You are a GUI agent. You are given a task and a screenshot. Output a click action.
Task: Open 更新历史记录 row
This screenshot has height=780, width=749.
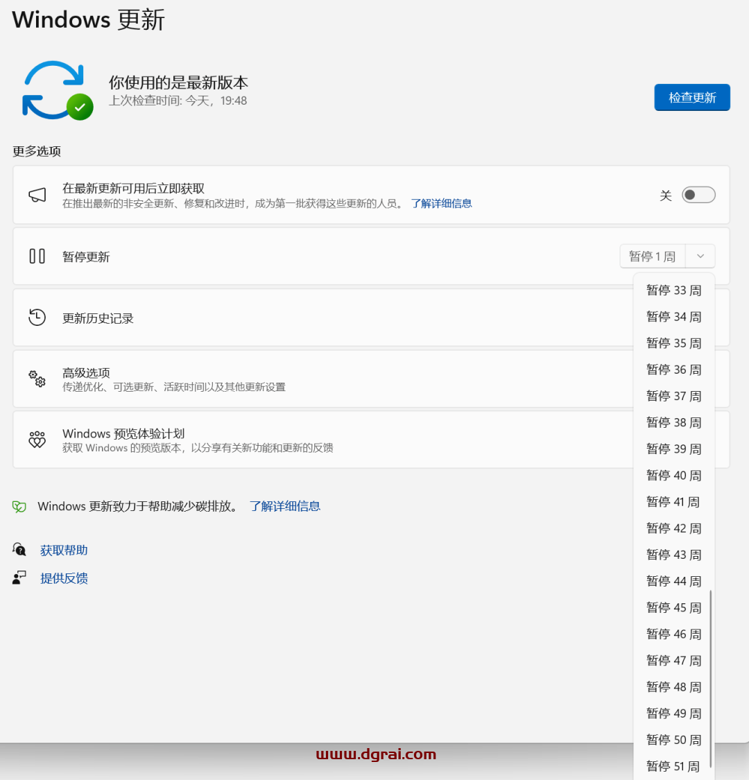click(371, 318)
